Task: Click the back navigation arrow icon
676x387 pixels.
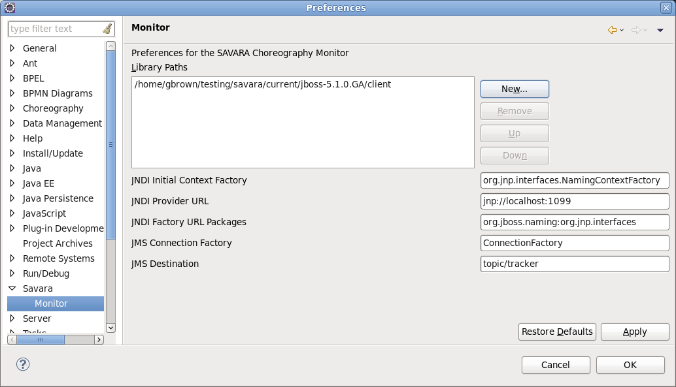Action: [x=612, y=30]
